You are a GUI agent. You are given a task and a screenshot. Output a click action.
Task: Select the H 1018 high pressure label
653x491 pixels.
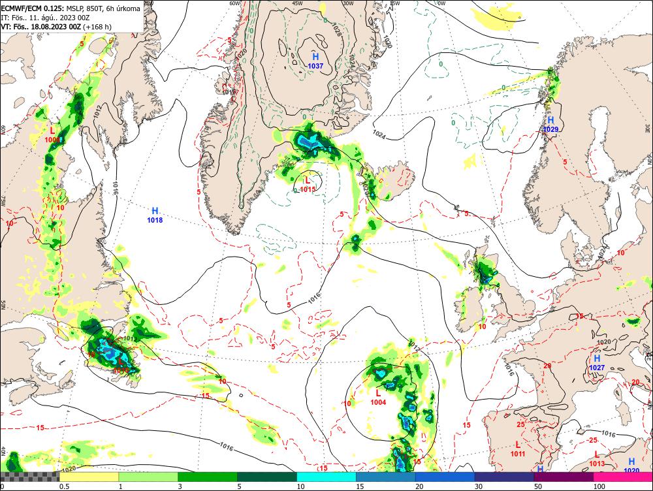155,215
